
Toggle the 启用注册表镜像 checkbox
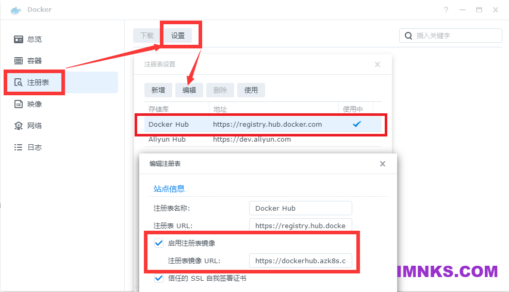[159, 243]
